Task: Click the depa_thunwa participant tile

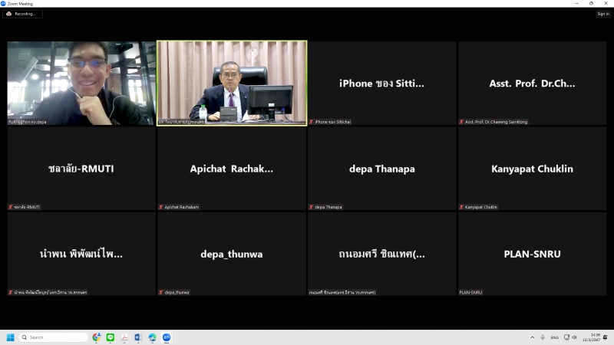Action: [x=232, y=254]
